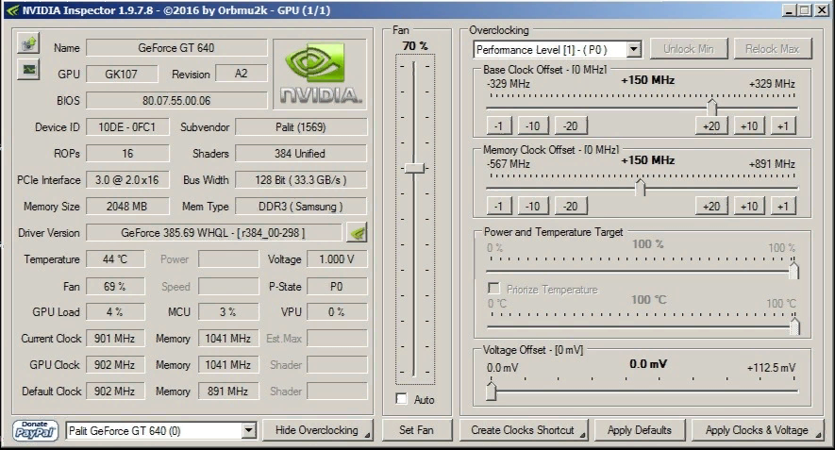The height and width of the screenshot is (450, 835).
Task: Click -10 under Base Clock Offset
Action: (x=533, y=126)
